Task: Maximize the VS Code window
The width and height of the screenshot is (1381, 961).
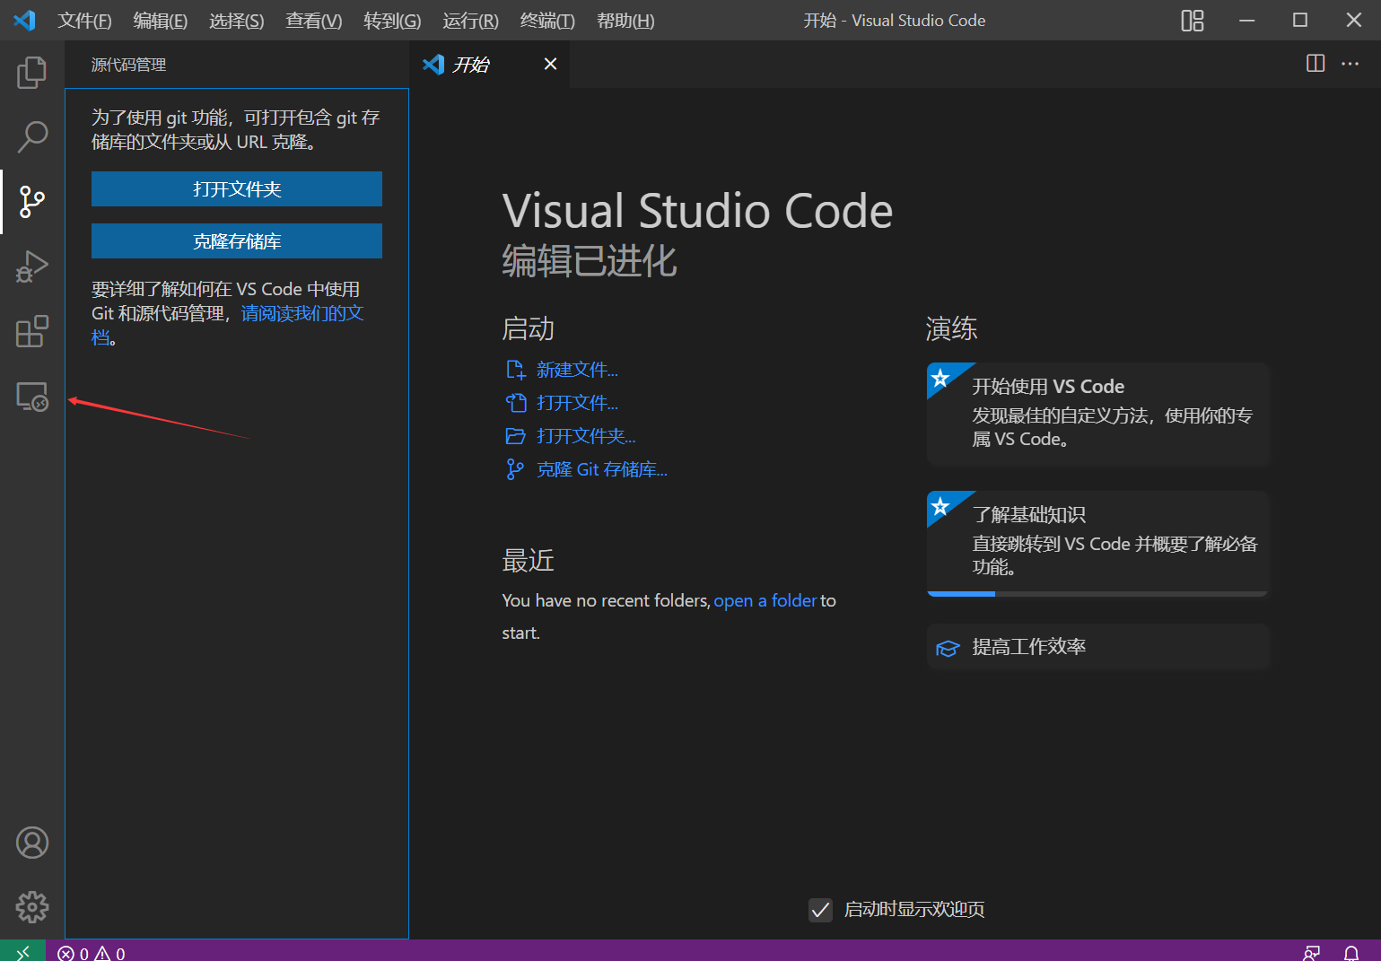Action: pyautogui.click(x=1299, y=20)
